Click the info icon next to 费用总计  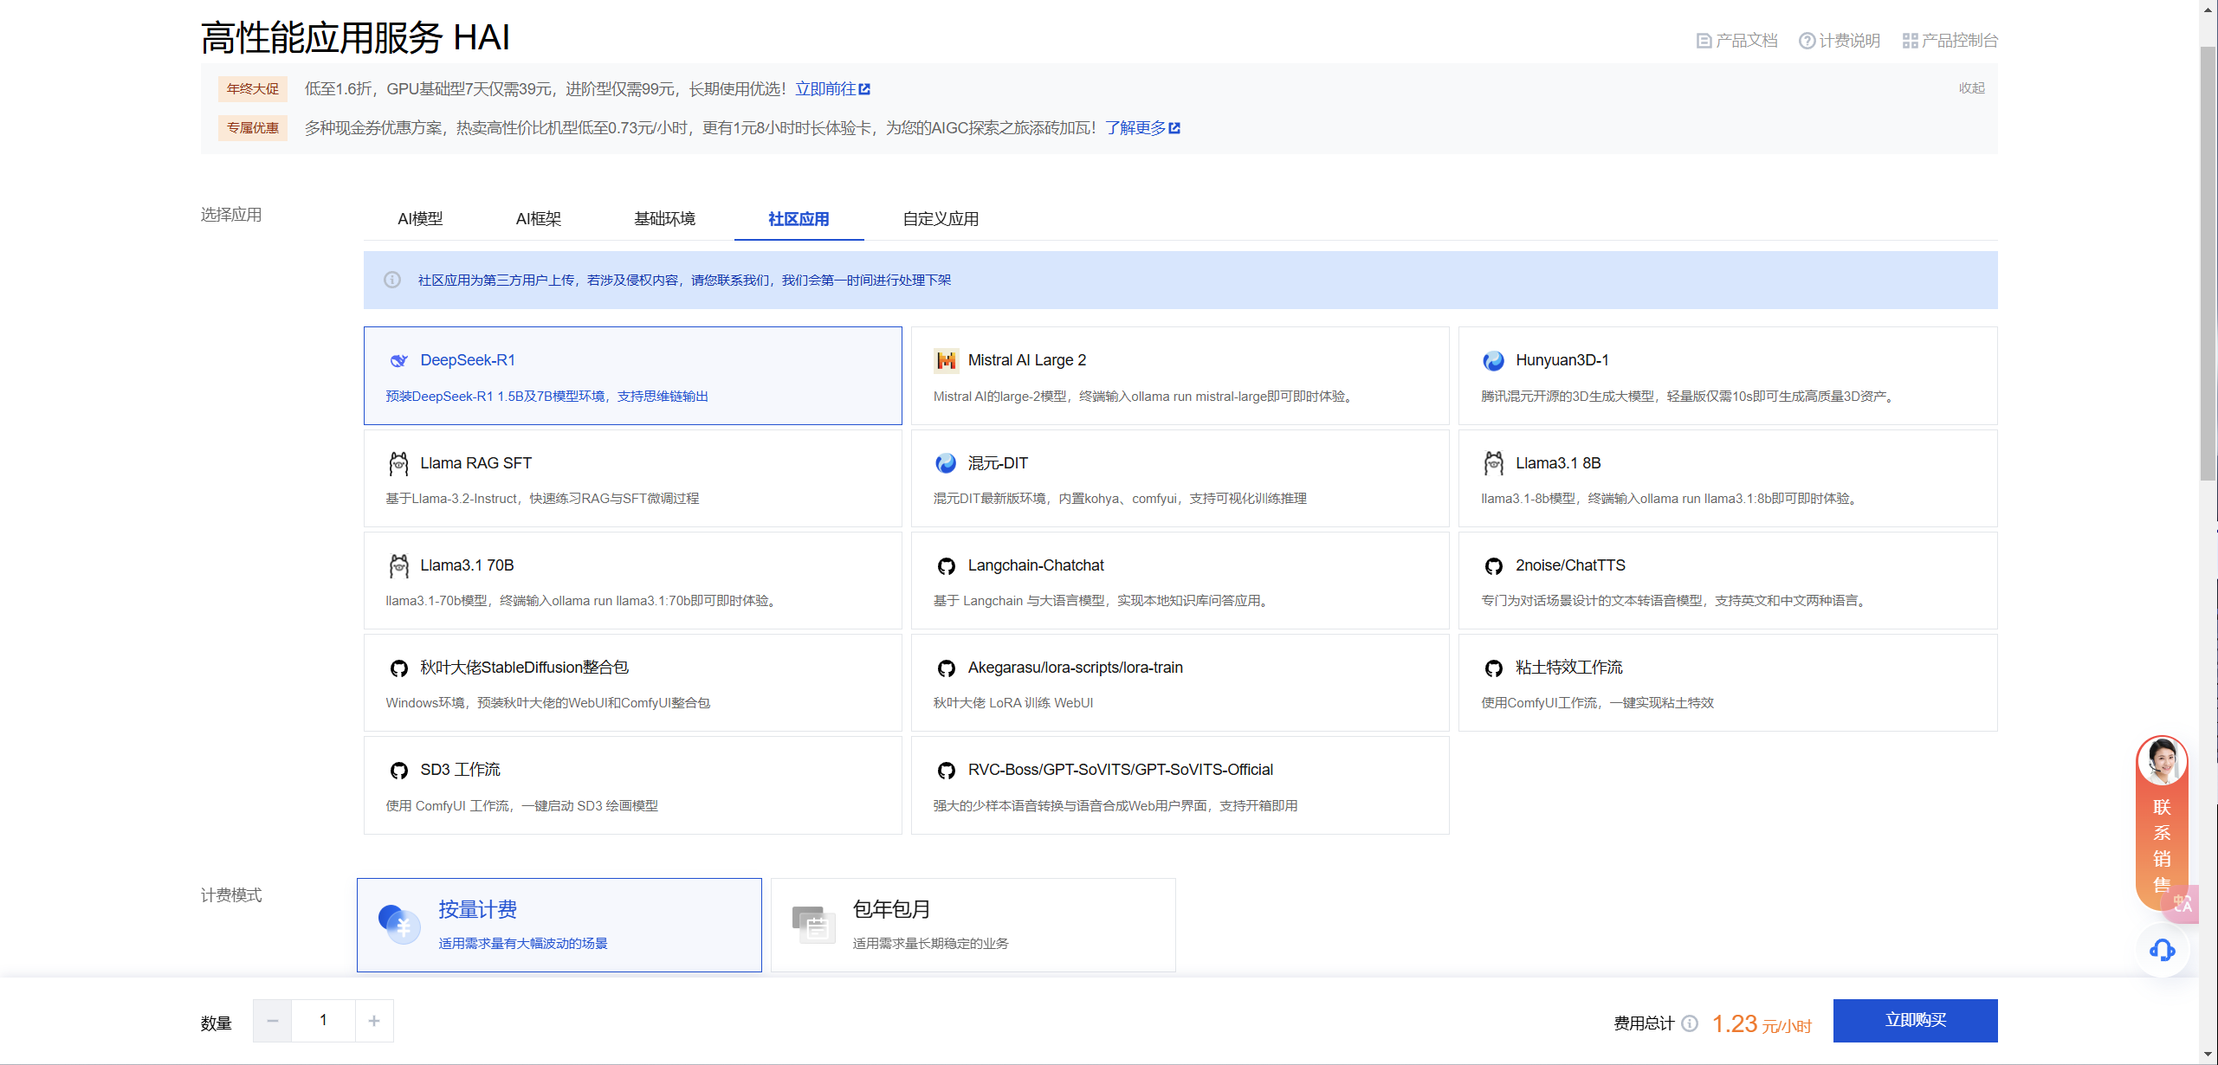pyautogui.click(x=1690, y=1023)
